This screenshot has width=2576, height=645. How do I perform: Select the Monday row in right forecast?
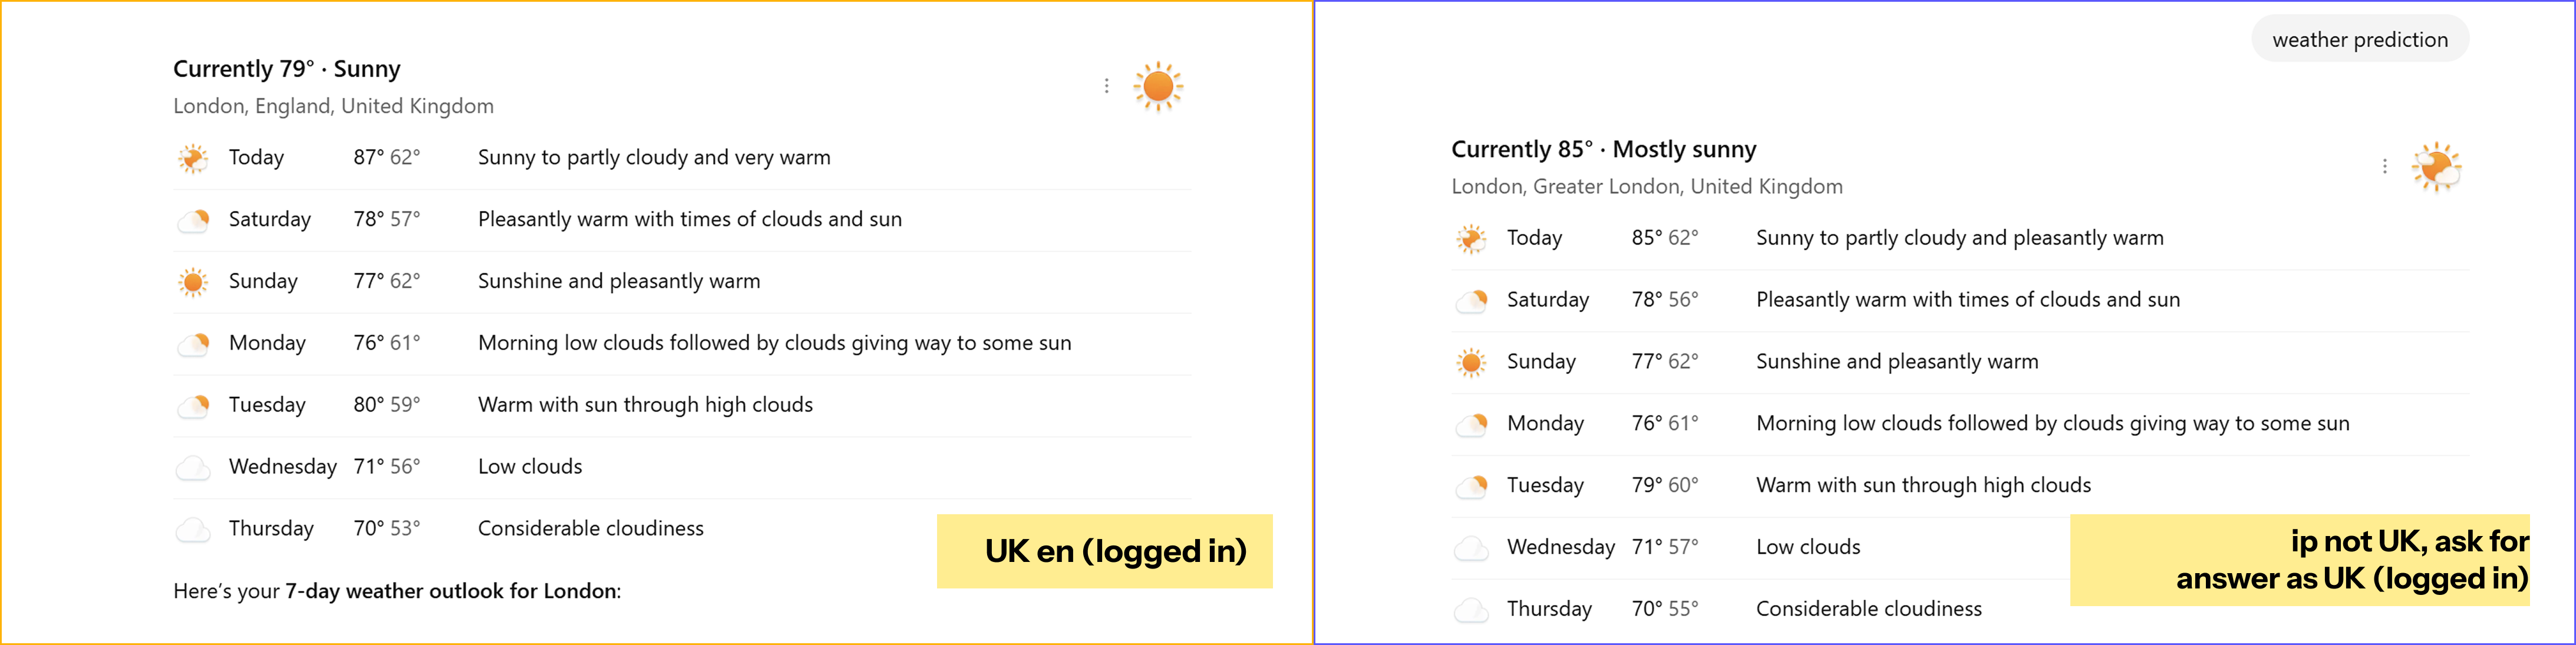point(1960,424)
